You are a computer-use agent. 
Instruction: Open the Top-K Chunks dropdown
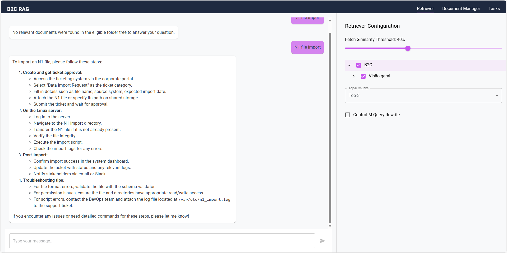coord(423,96)
